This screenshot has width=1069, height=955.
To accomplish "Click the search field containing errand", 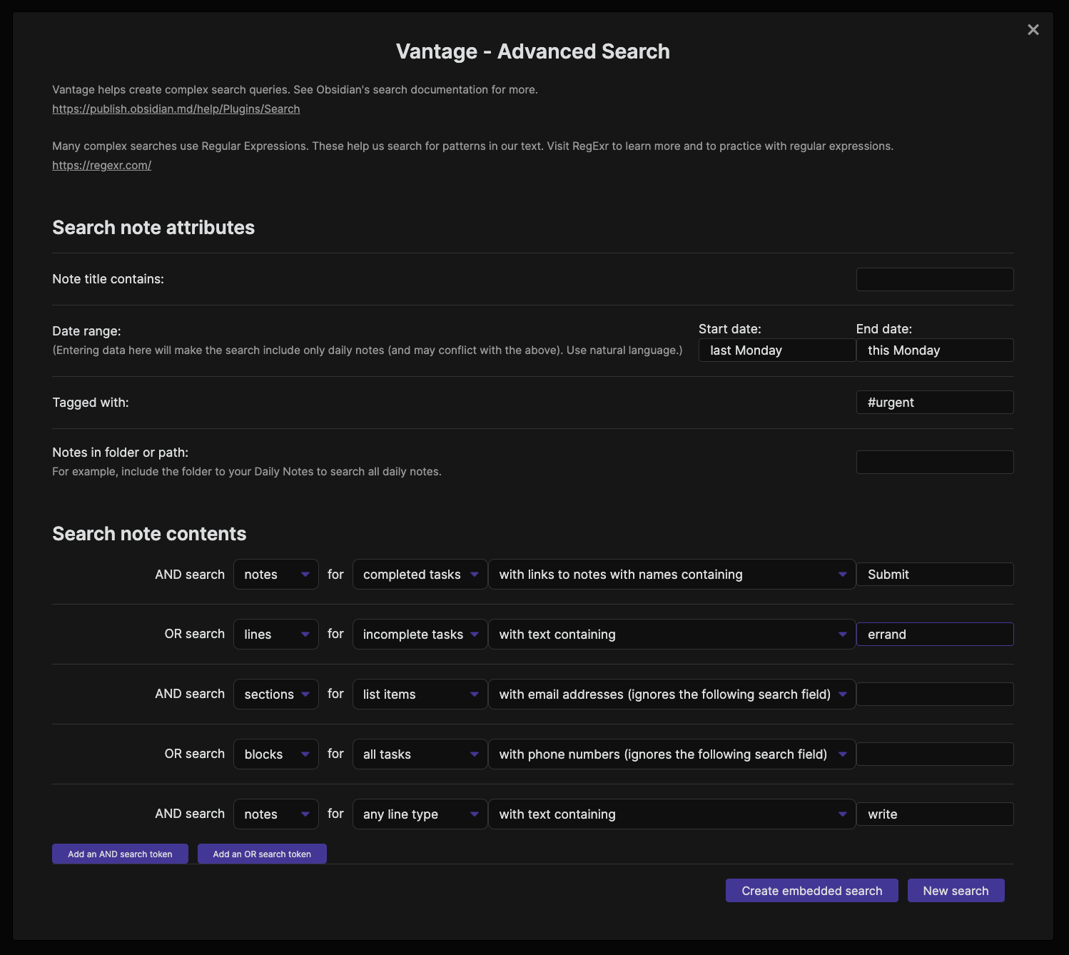I will (x=935, y=634).
